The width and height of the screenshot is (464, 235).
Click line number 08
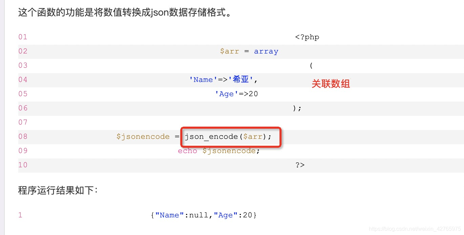tap(23, 136)
